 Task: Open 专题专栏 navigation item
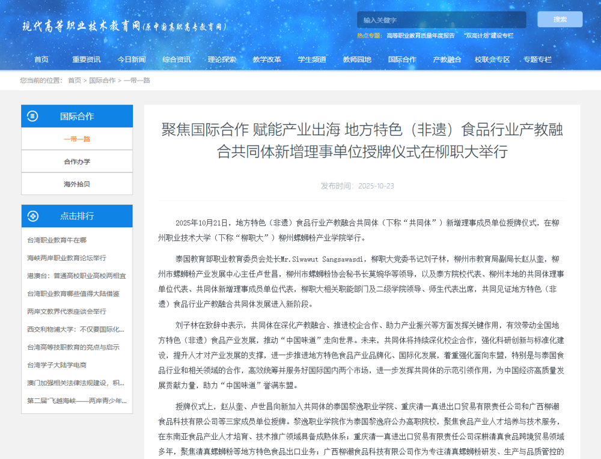tap(537, 59)
